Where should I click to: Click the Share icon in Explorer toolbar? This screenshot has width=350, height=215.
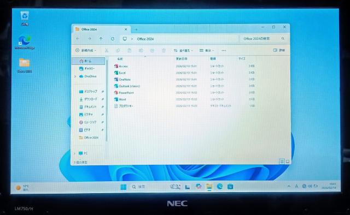tap(152, 51)
